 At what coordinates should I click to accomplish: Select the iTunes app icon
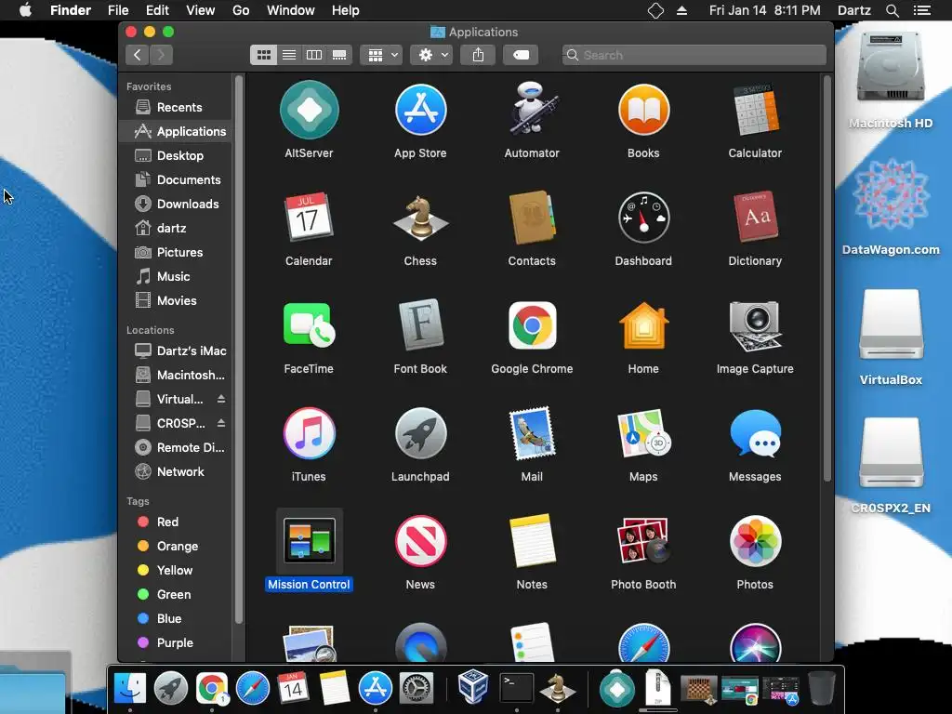pos(309,433)
